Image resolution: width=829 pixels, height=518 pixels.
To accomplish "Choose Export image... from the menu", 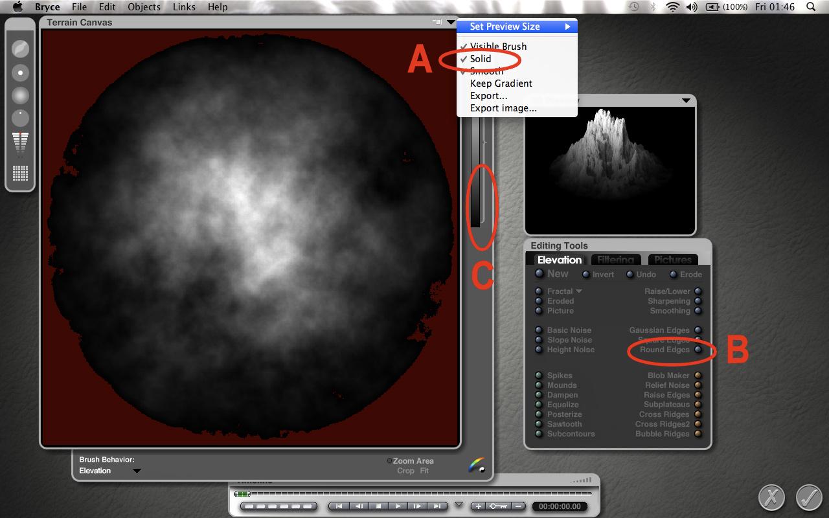I will click(517, 108).
